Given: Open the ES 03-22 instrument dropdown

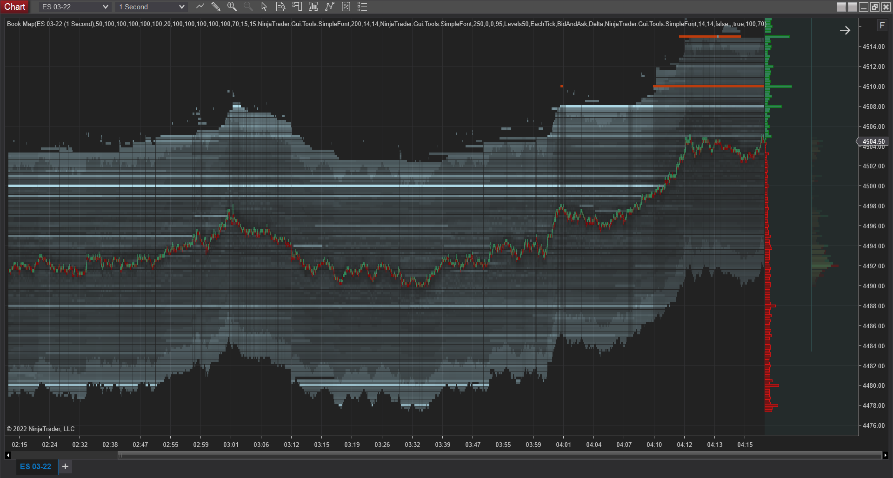Looking at the screenshot, I should pos(74,7).
